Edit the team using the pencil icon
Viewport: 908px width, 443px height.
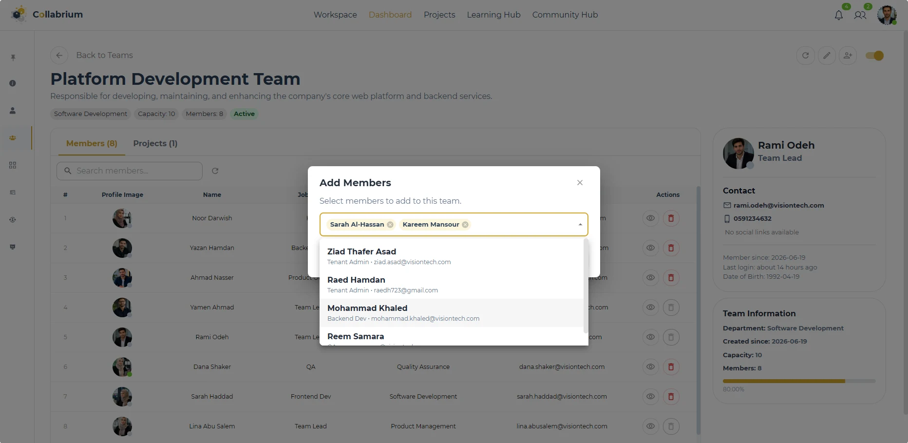coord(827,56)
